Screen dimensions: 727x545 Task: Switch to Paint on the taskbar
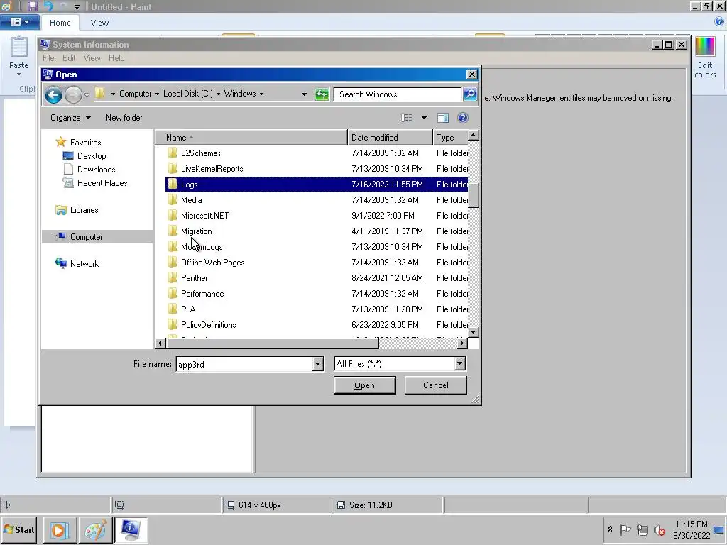coord(96,529)
